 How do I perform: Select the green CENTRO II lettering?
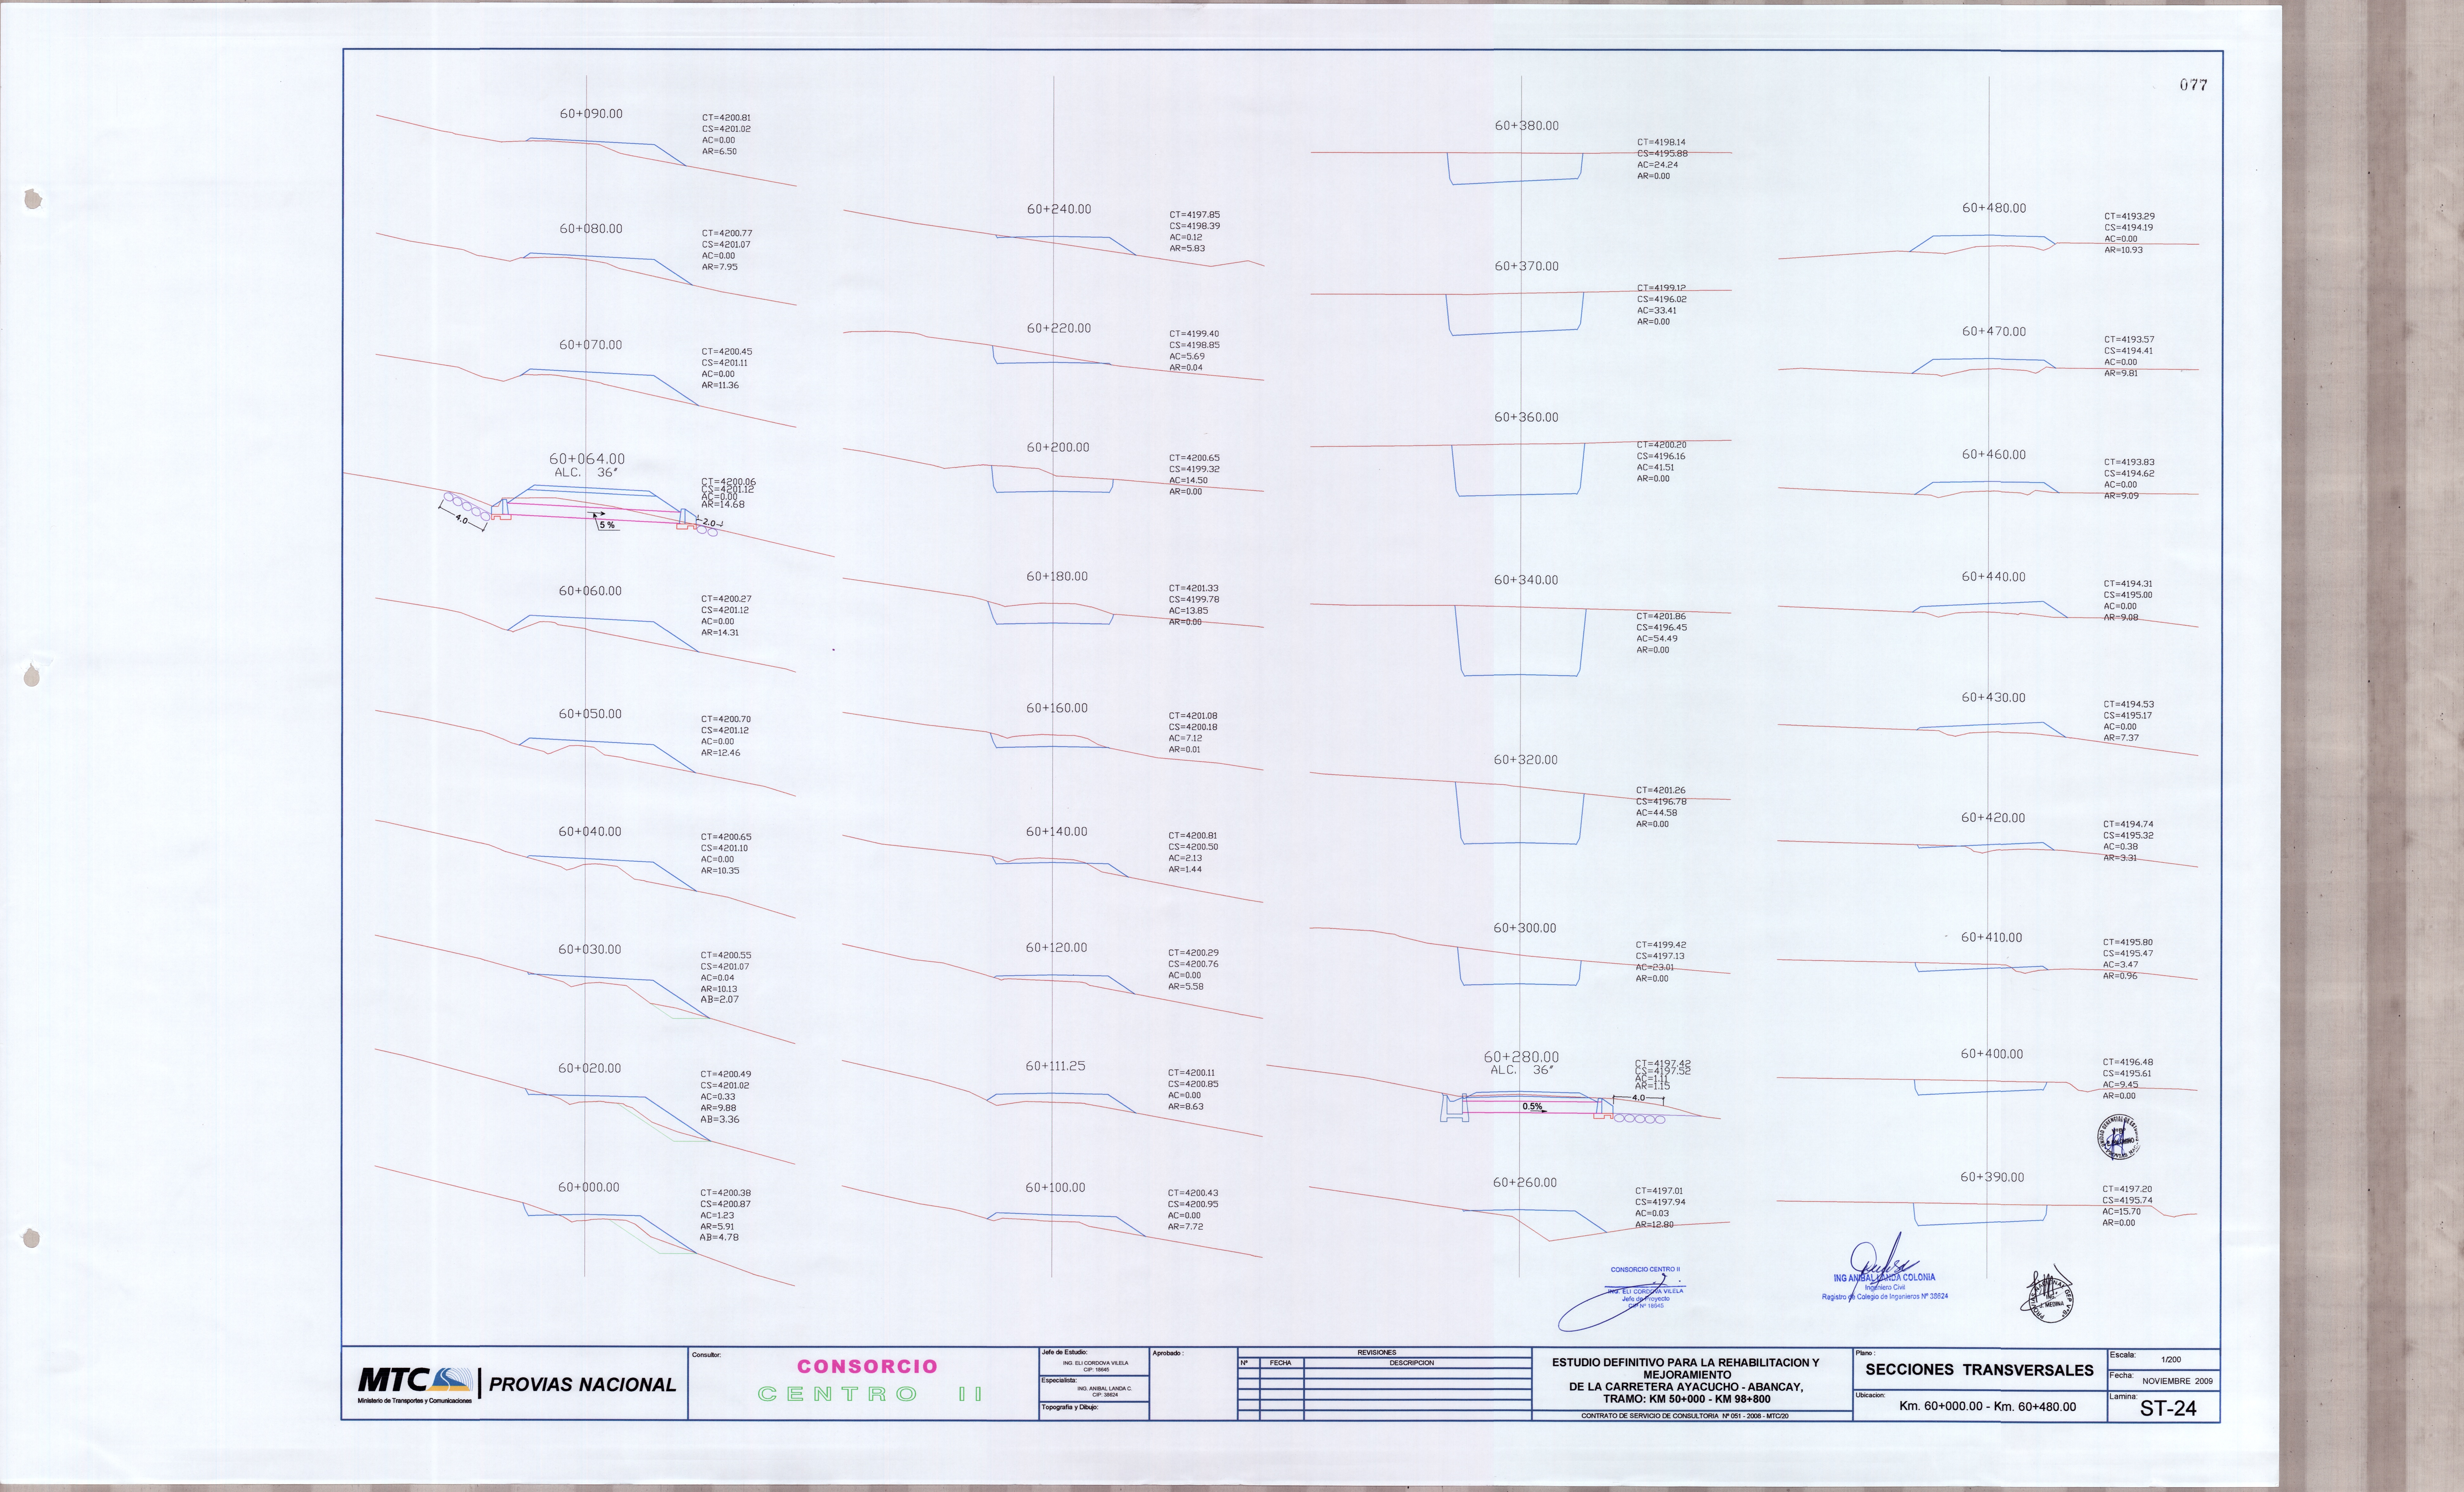click(870, 1394)
